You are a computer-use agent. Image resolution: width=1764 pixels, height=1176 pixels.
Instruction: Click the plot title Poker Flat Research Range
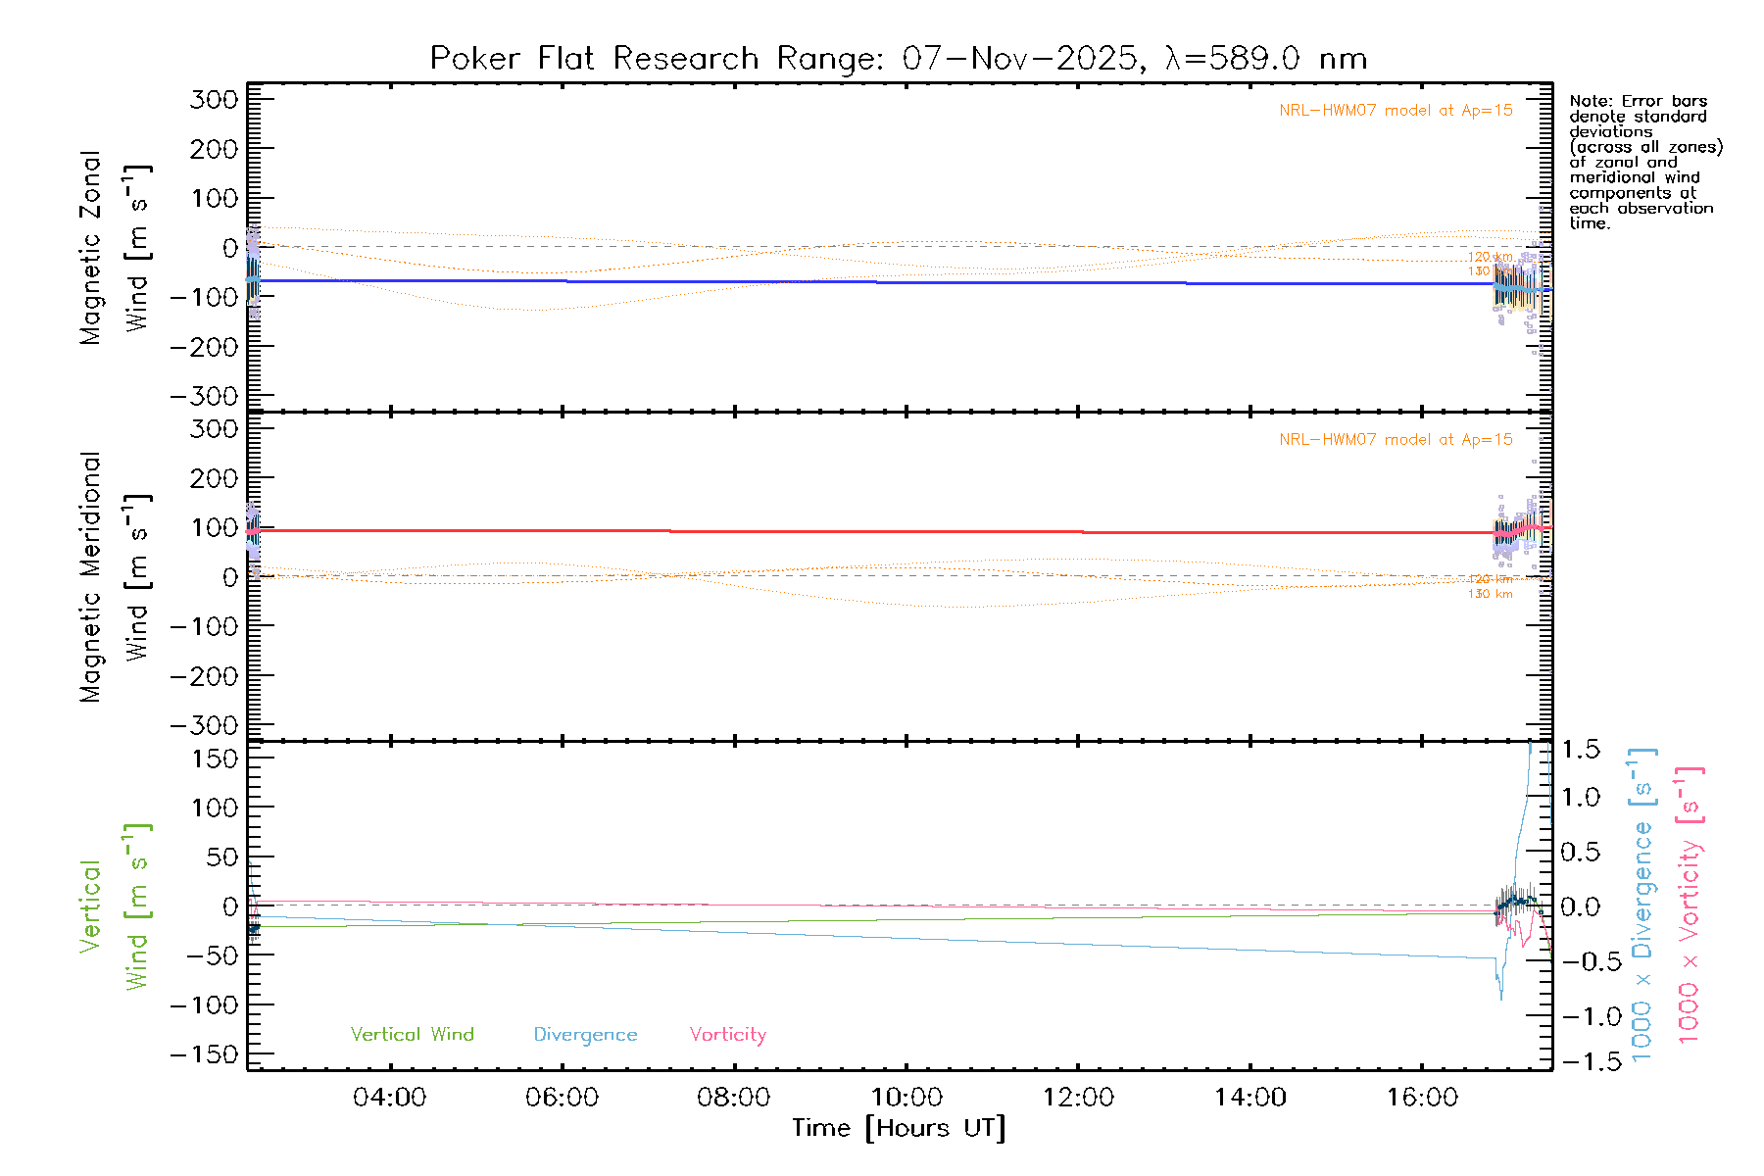898,59
